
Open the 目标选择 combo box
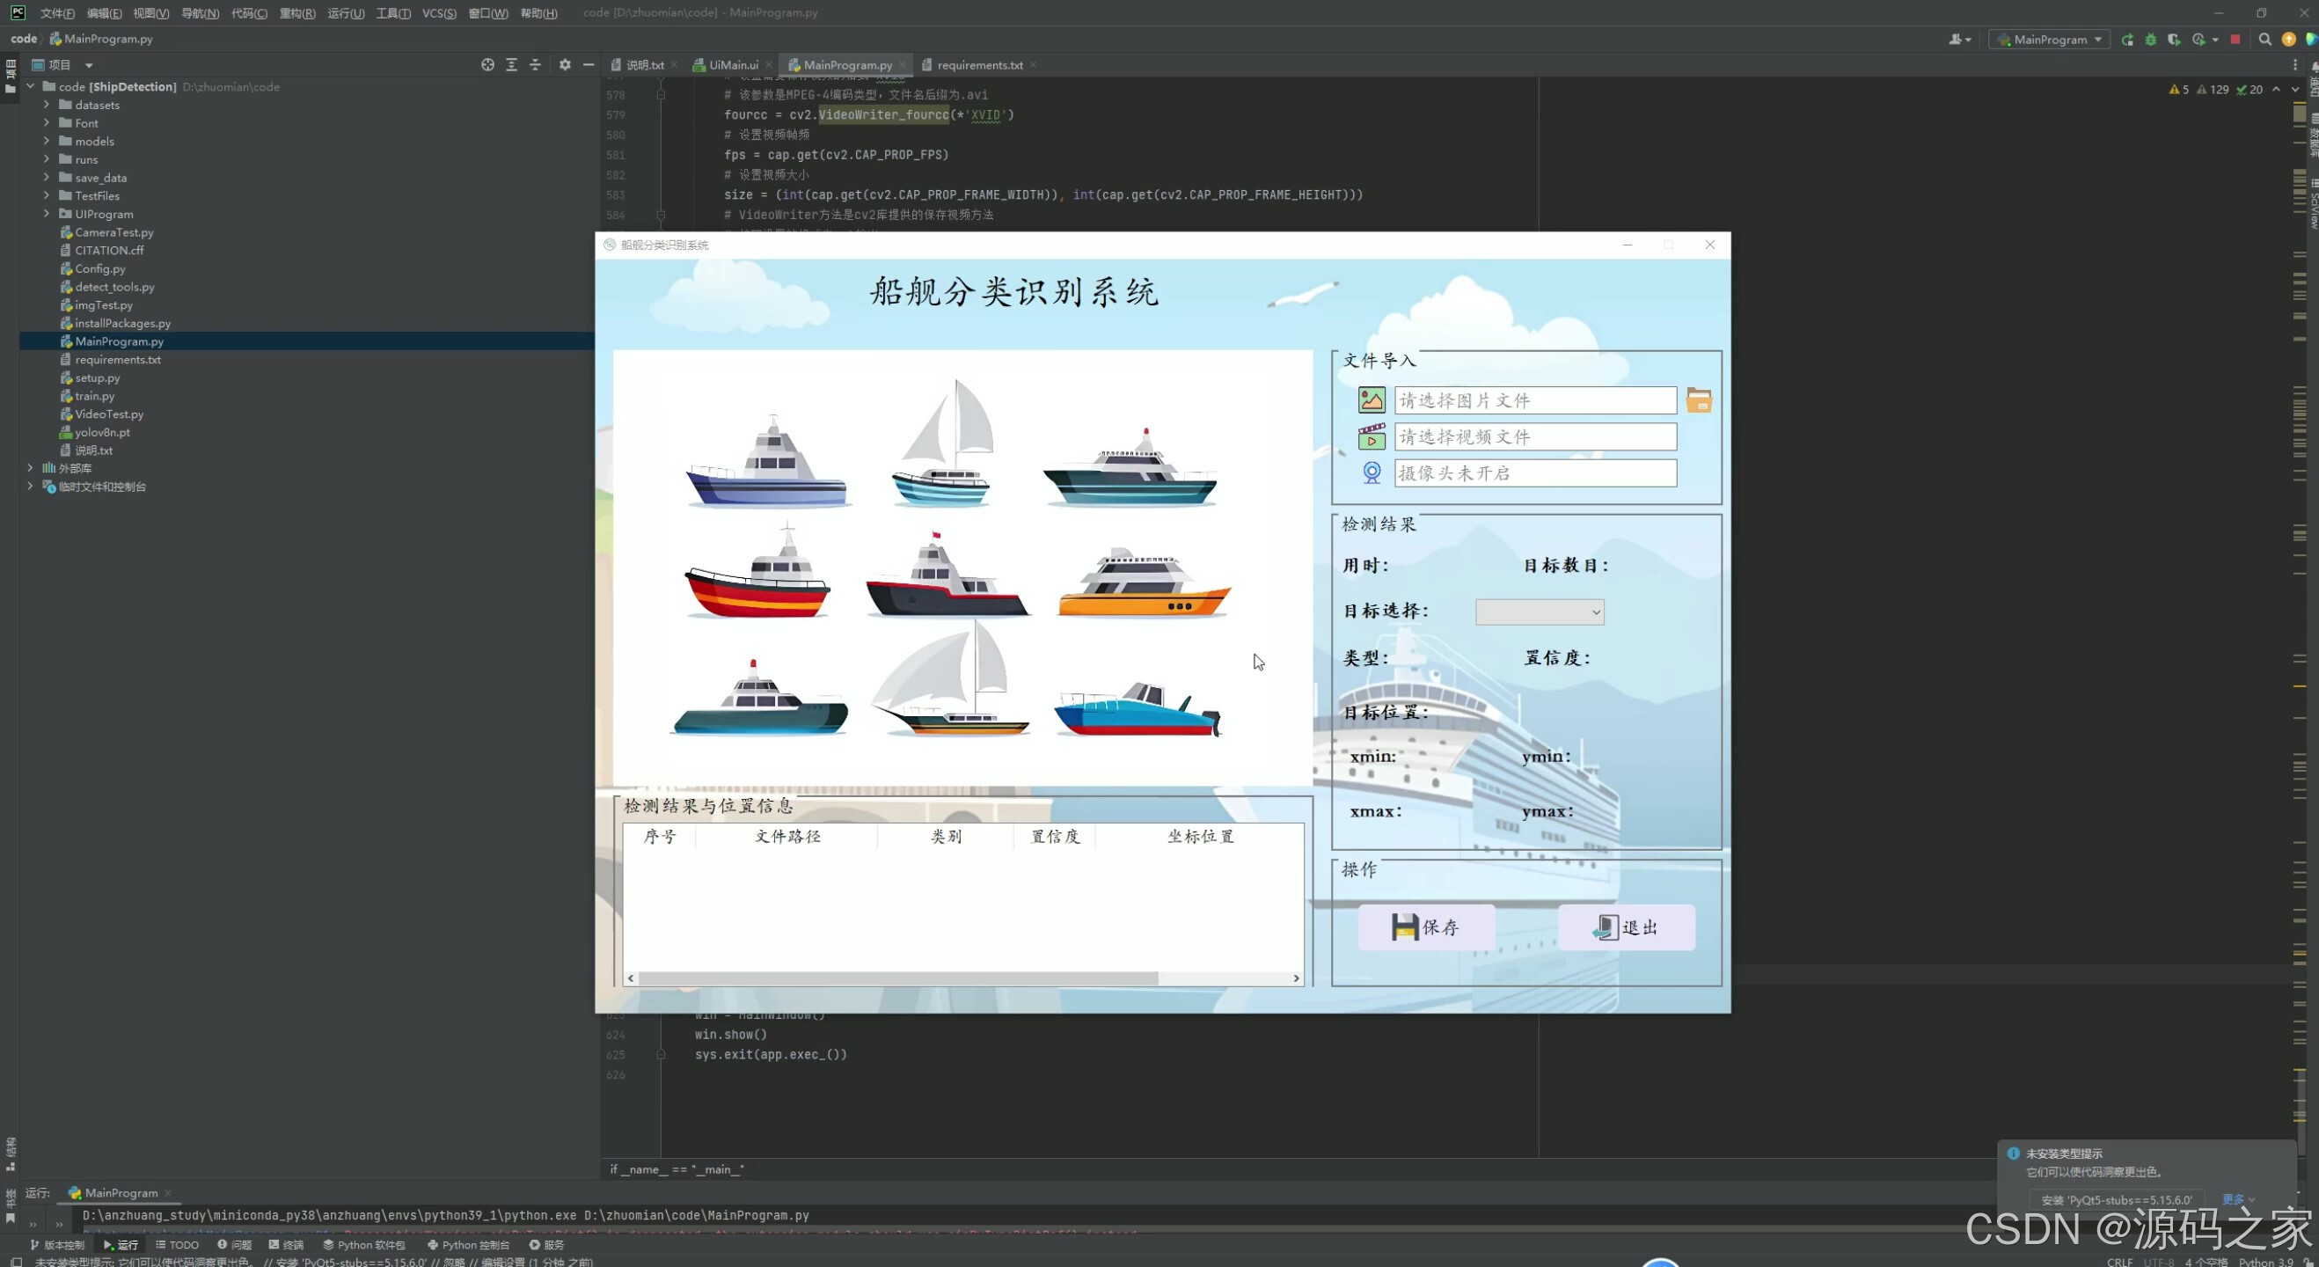[x=1540, y=612]
